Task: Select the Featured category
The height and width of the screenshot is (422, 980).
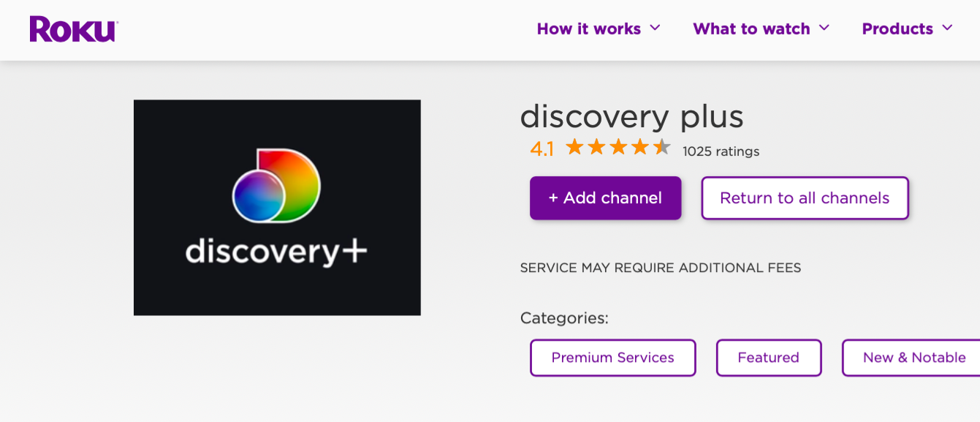Action: (x=768, y=358)
